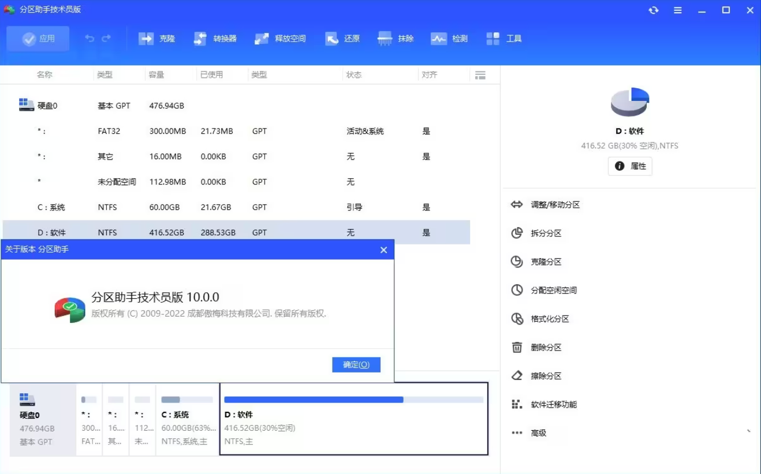Click the 确定(O) button
The width and height of the screenshot is (761, 474).
[356, 364]
